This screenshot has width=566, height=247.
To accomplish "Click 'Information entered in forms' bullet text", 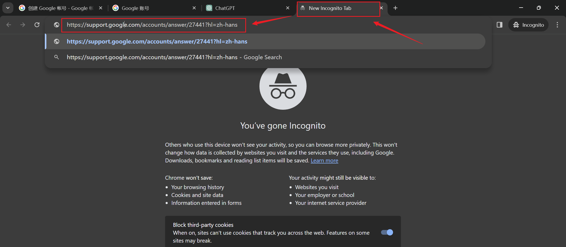I will [x=206, y=203].
